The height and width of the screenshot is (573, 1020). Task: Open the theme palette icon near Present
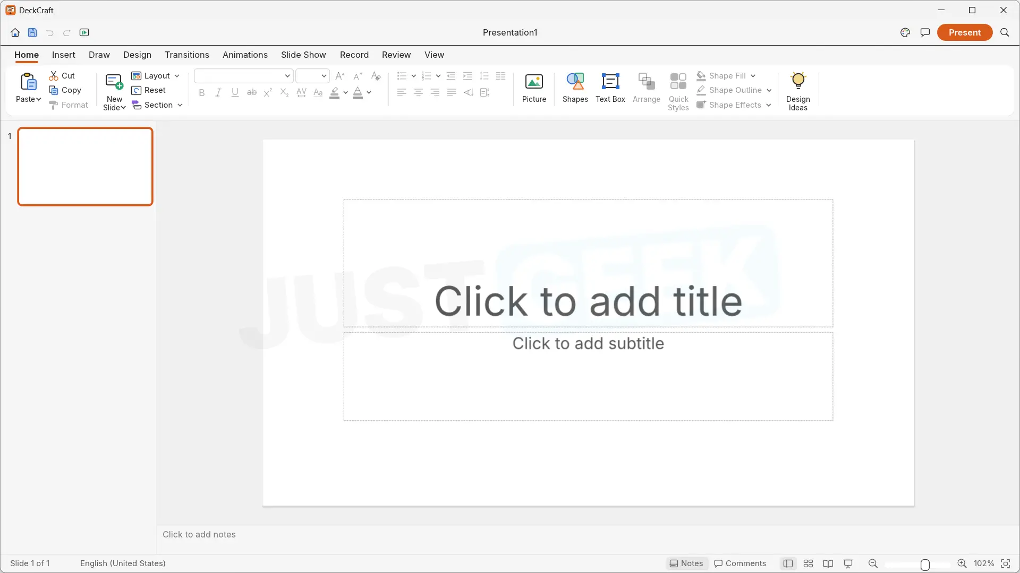905,32
